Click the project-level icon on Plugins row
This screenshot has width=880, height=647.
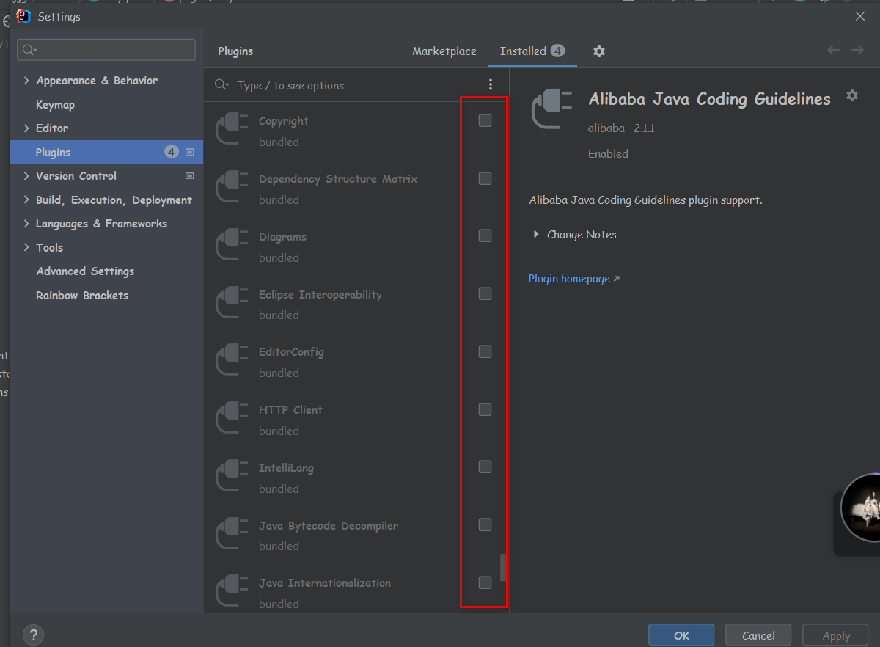tap(189, 152)
